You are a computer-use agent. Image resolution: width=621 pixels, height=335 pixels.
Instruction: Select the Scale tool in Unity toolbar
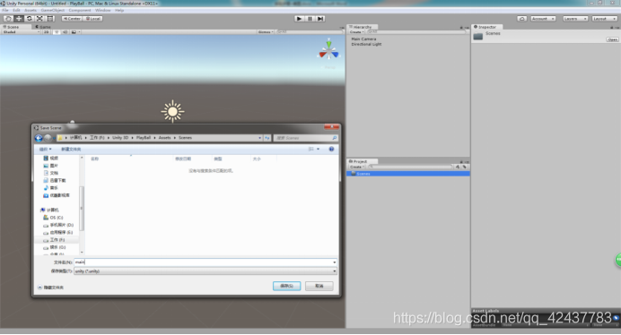point(39,19)
